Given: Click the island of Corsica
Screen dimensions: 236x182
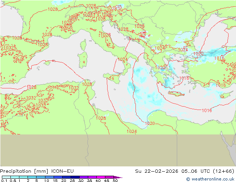Looking at the screenshot, I should coord(83,45).
